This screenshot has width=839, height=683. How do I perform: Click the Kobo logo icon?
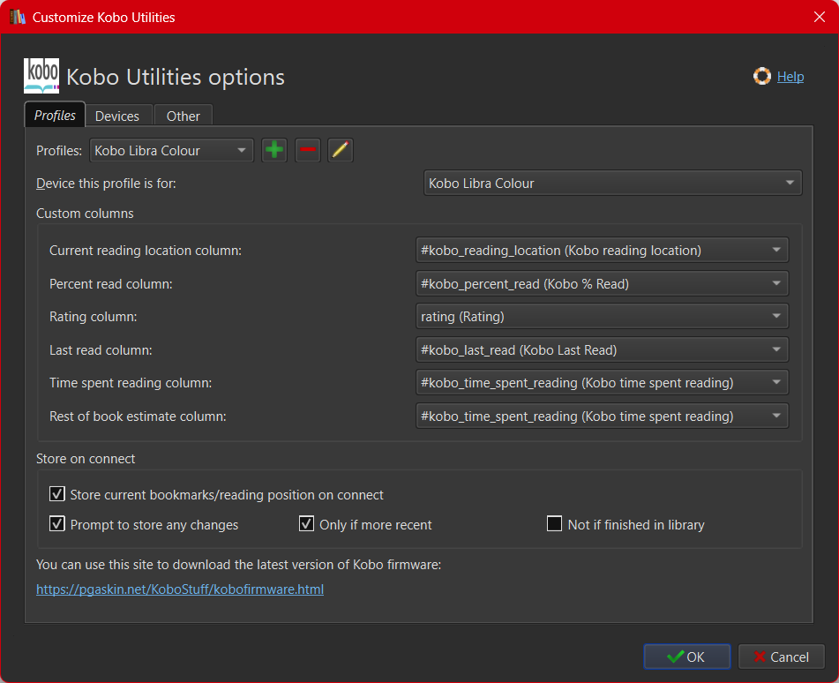coord(41,76)
